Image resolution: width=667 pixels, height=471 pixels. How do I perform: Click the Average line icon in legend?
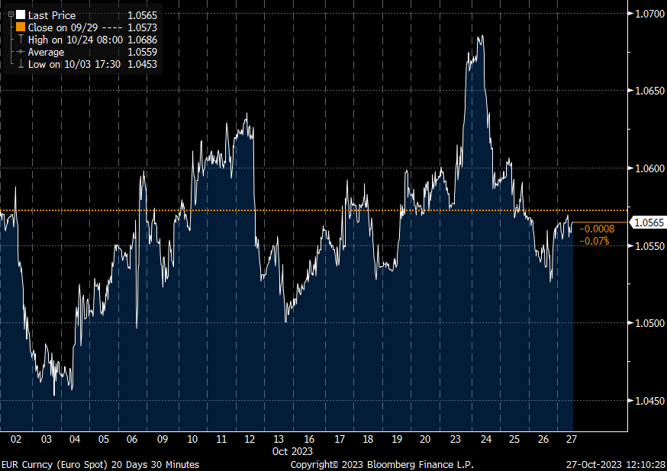point(21,52)
